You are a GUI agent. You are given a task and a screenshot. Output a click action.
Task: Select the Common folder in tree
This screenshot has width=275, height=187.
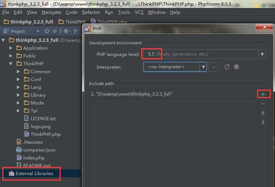(37, 72)
